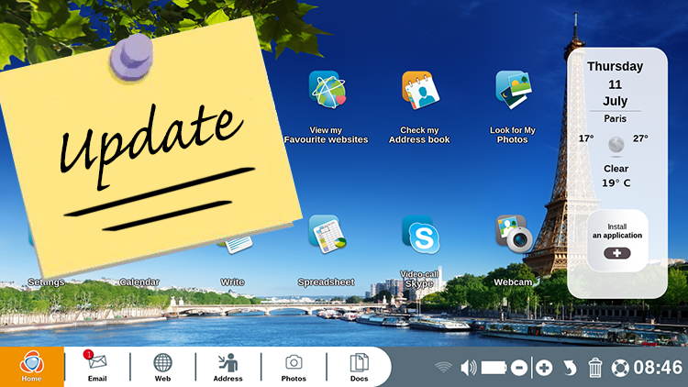Viewport: 688px width, 387px height.
Task: Open View my Favourite websites app
Action: tap(327, 90)
